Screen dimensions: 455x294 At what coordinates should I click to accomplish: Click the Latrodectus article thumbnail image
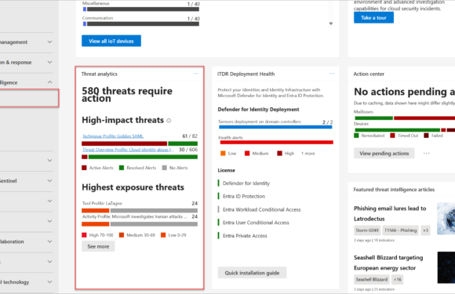(446, 219)
